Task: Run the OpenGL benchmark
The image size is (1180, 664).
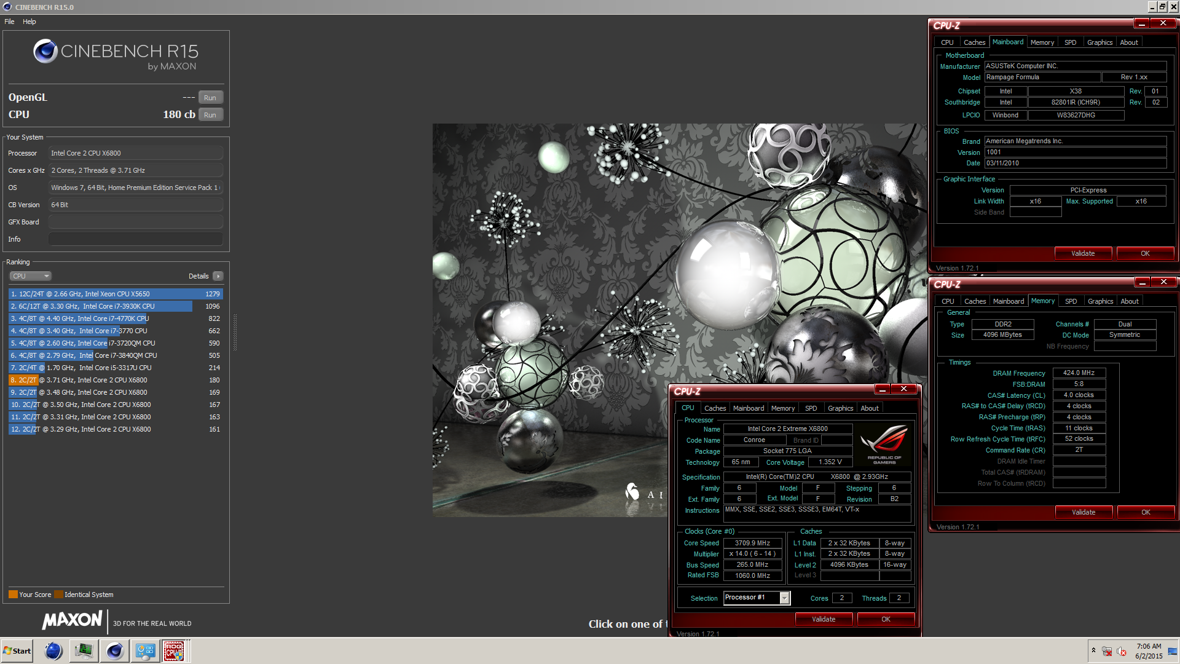Action: click(210, 98)
